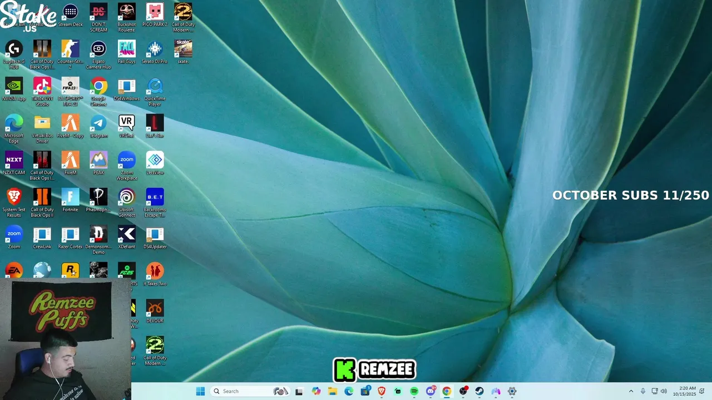Open the Fortnite desktop shortcut
The height and width of the screenshot is (400, 712).
tap(70, 200)
